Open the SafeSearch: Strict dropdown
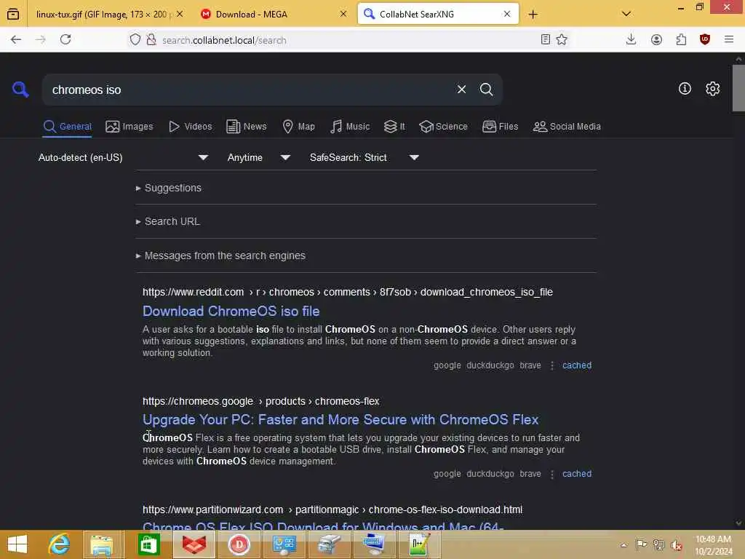 click(x=364, y=157)
